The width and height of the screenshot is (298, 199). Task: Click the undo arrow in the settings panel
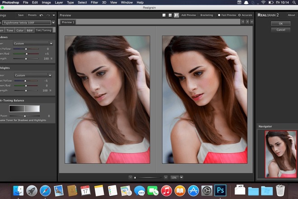click(42, 15)
